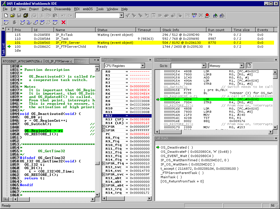280x209 pixels.
Task: Select OS_EVENT_Wait in the call stack
Action: 187,156
